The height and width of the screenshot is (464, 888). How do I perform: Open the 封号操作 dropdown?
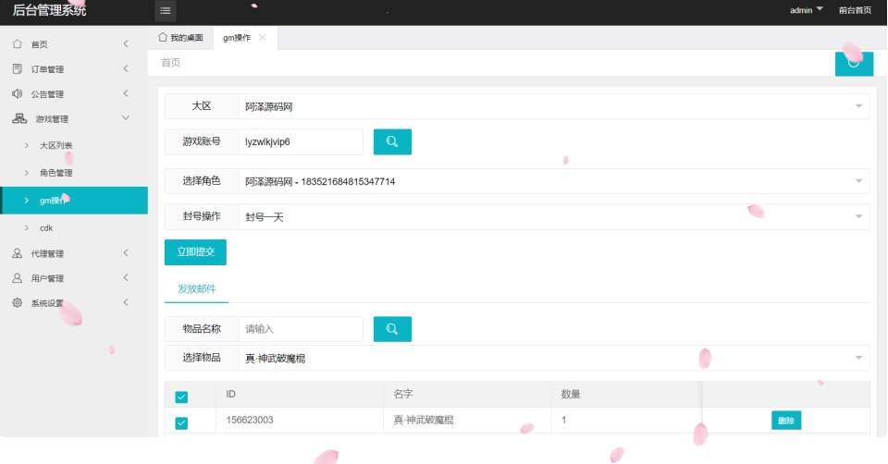click(x=553, y=216)
